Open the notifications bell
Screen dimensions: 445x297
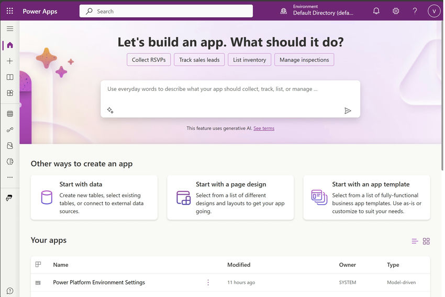[x=376, y=11]
